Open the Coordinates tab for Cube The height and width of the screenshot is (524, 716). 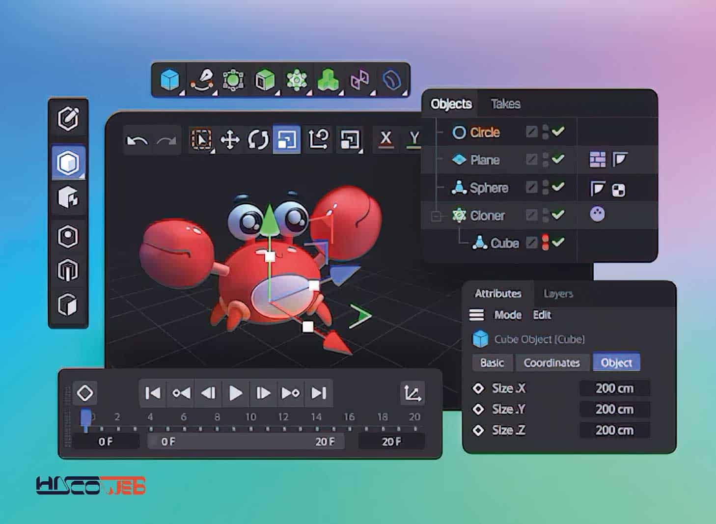click(551, 362)
